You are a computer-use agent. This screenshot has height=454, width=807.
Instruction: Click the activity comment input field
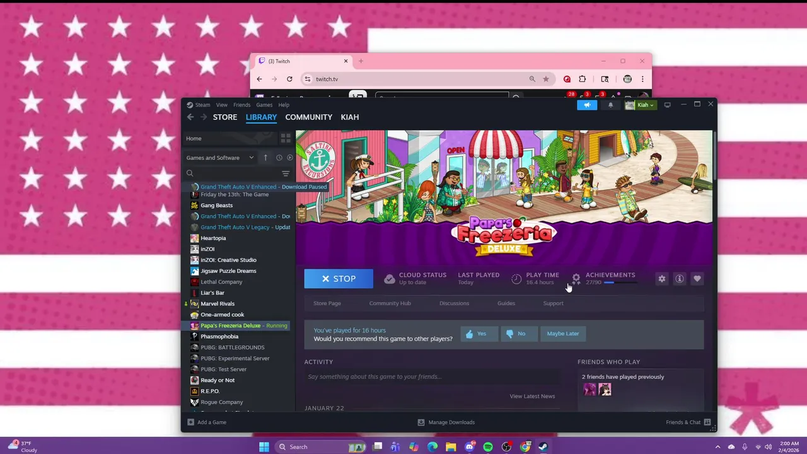(433, 376)
